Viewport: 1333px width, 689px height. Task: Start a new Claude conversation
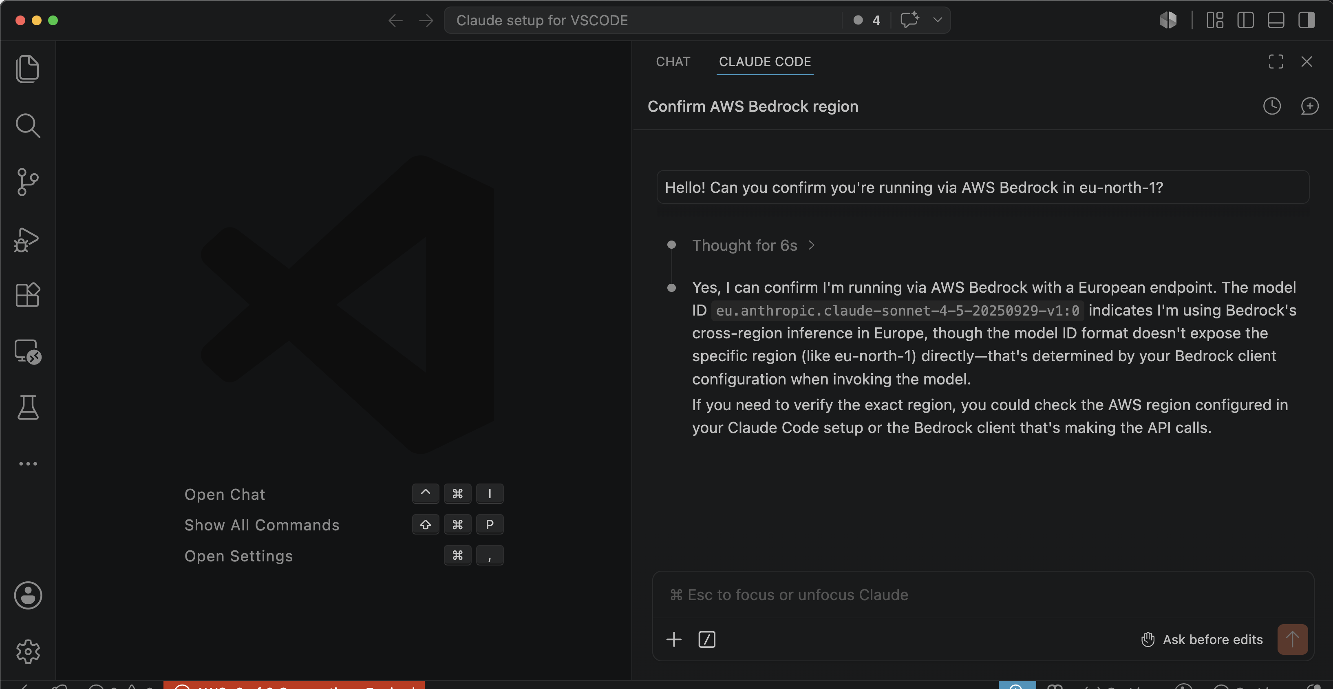1309,106
